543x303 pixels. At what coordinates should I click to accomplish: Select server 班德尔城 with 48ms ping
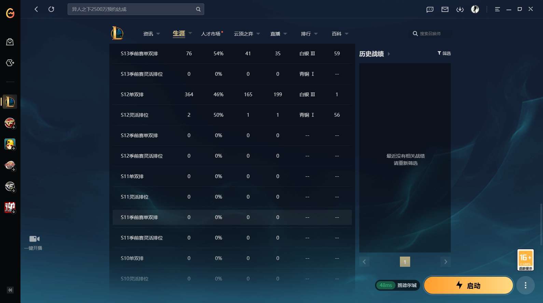click(x=398, y=285)
